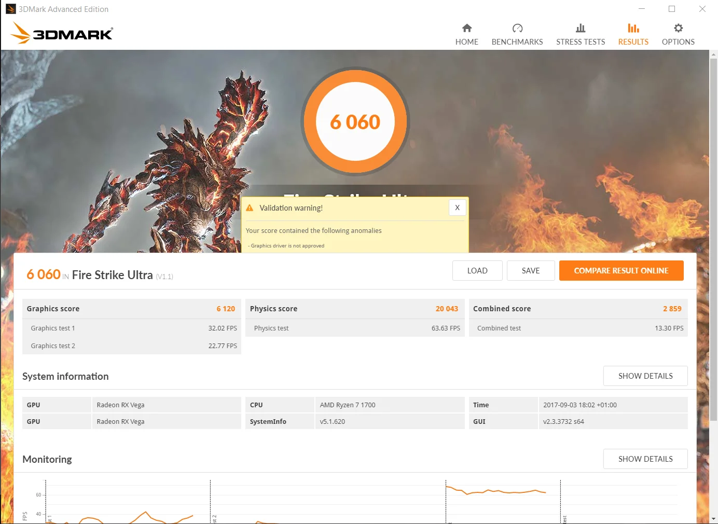
Task: Open the BENCHMARKS tab
Action: click(517, 35)
